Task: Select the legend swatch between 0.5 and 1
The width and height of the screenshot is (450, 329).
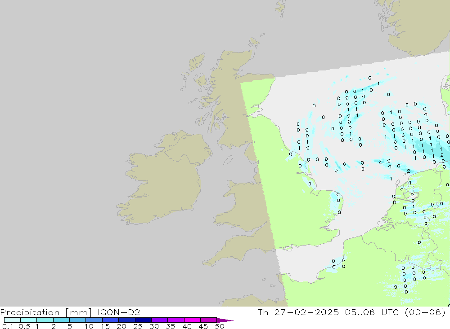Action: coord(29,320)
